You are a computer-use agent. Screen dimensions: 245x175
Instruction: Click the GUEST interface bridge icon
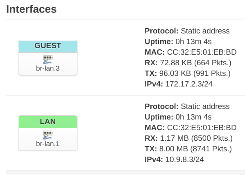tap(48, 60)
